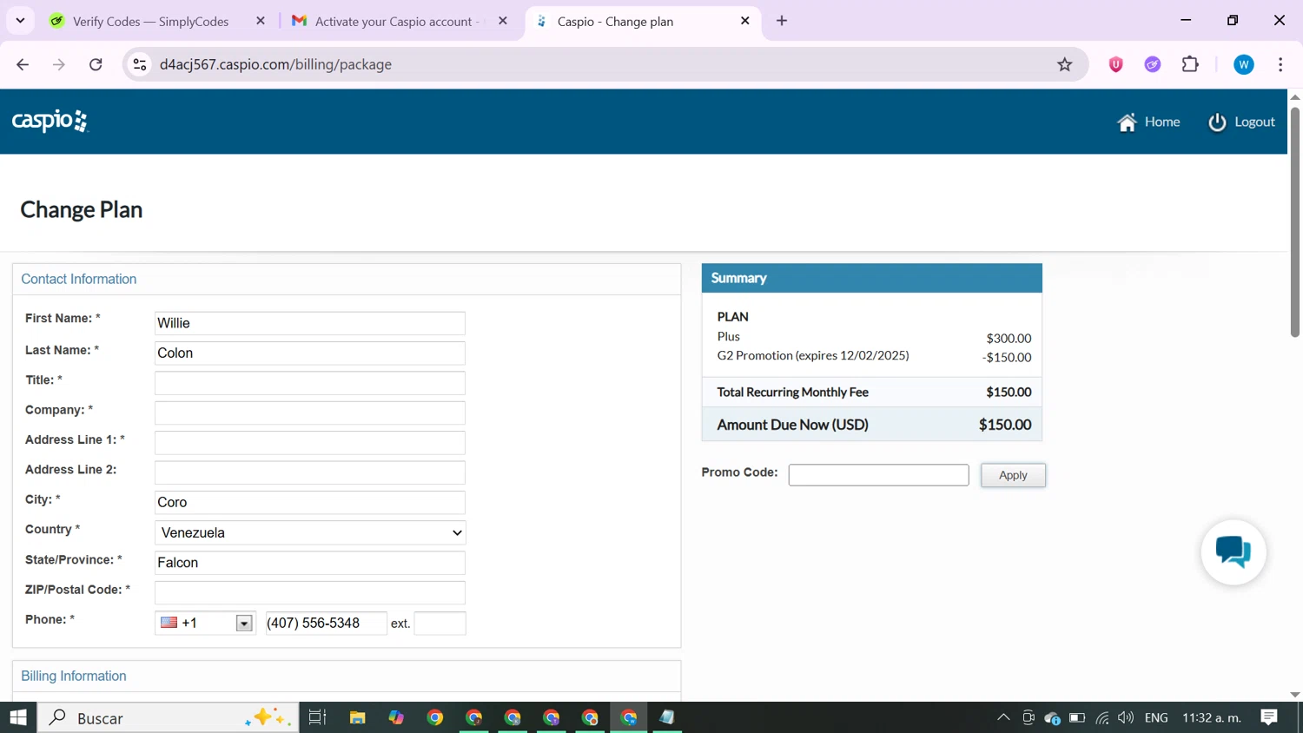Select the Caspio Change plan tab
1303x733 pixels.
click(641, 21)
